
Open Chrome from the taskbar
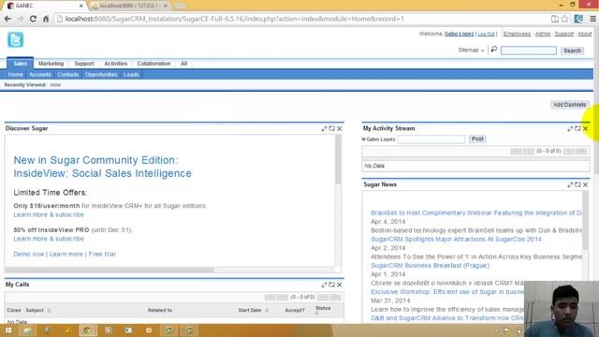point(87,330)
